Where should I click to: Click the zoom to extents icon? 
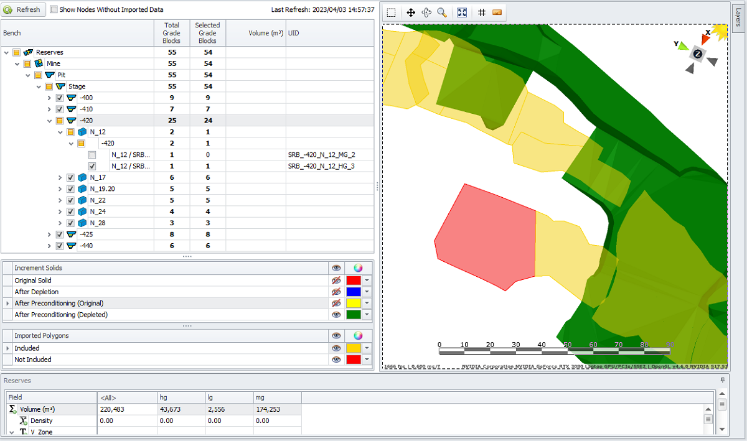(462, 12)
